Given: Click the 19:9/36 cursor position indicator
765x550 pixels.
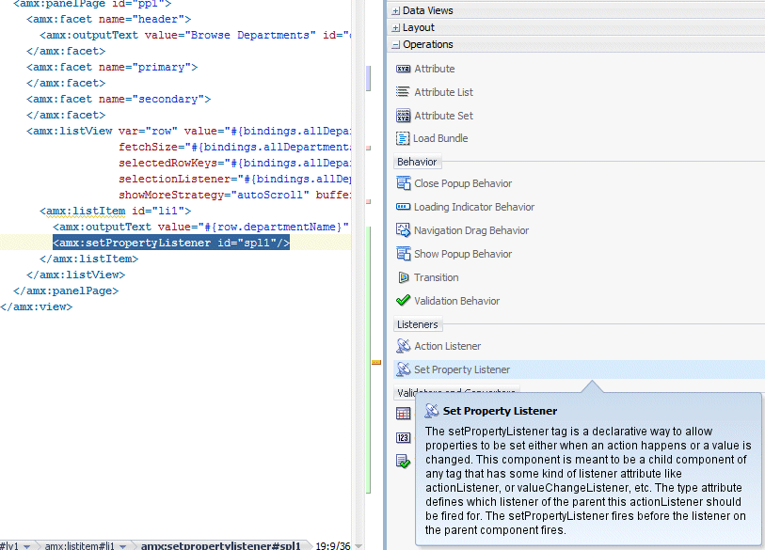Looking at the screenshot, I should click(x=333, y=546).
